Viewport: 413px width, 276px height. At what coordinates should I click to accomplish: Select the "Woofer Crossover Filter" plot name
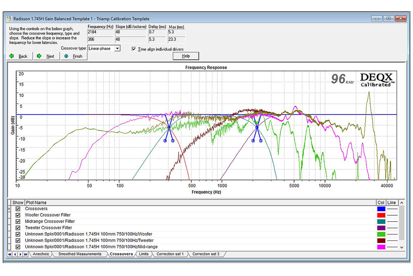click(x=47, y=215)
